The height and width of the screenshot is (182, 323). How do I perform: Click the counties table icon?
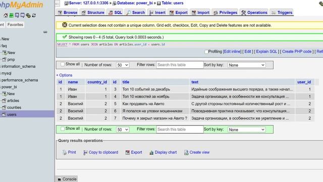pyautogui.click(x=4, y=107)
